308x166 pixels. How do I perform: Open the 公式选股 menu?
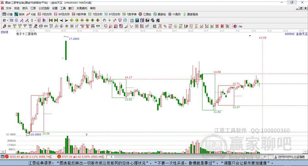pos(44,8)
